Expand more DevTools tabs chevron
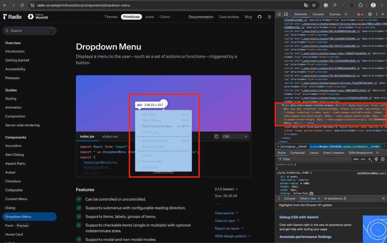387x243 pixels. pyautogui.click(x=346, y=14)
